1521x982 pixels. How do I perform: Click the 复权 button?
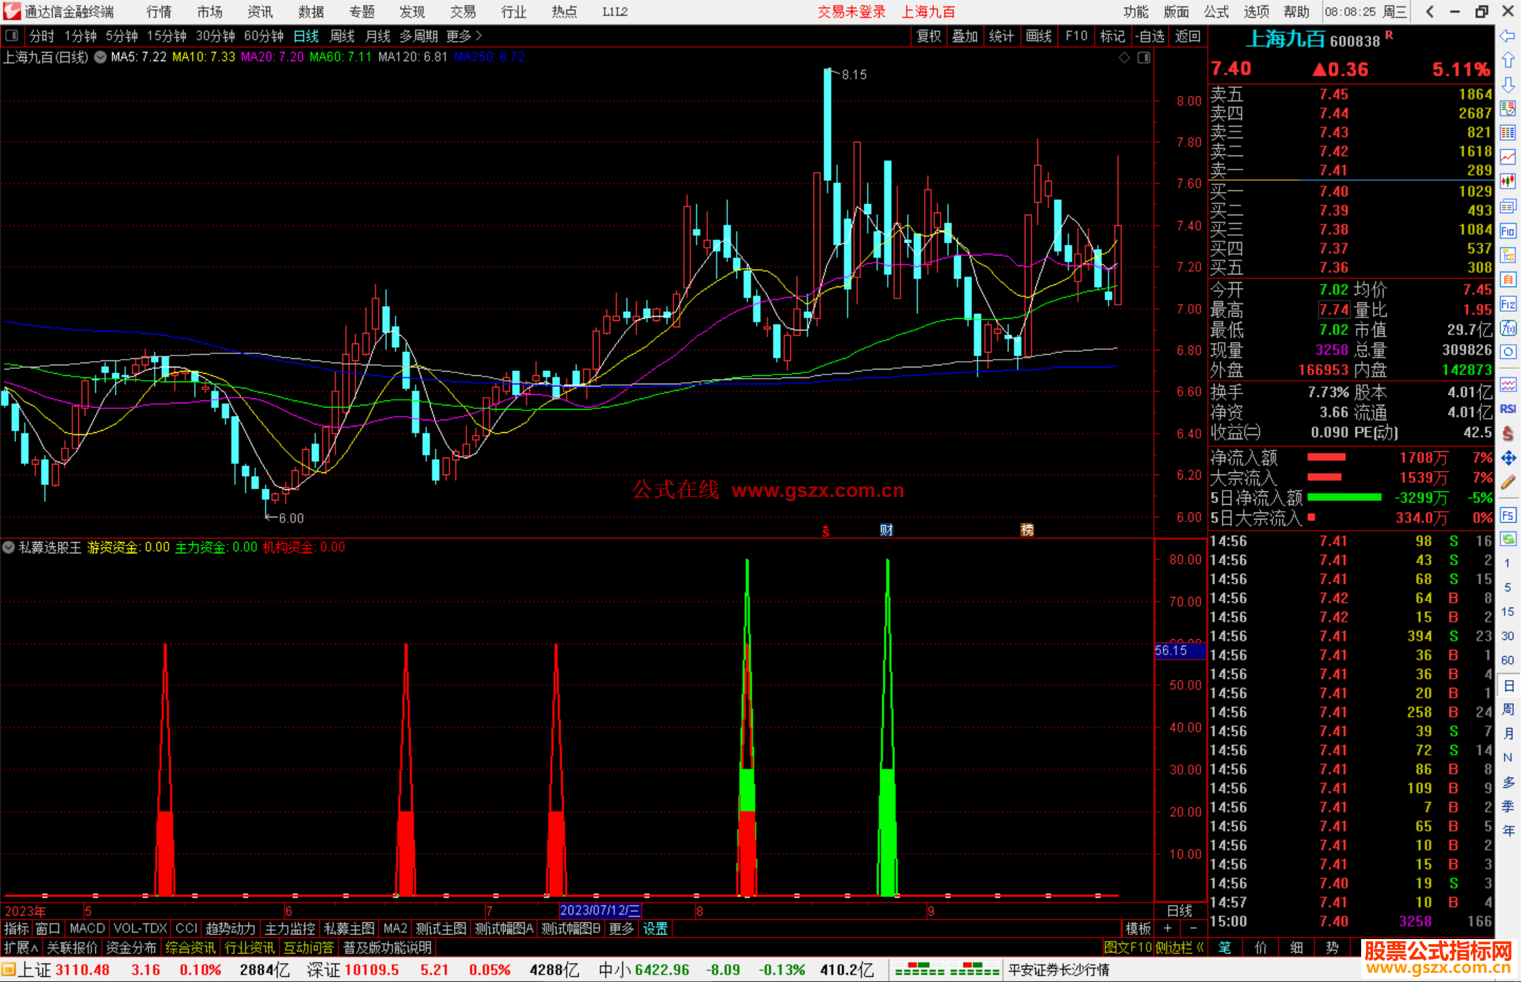point(929,36)
